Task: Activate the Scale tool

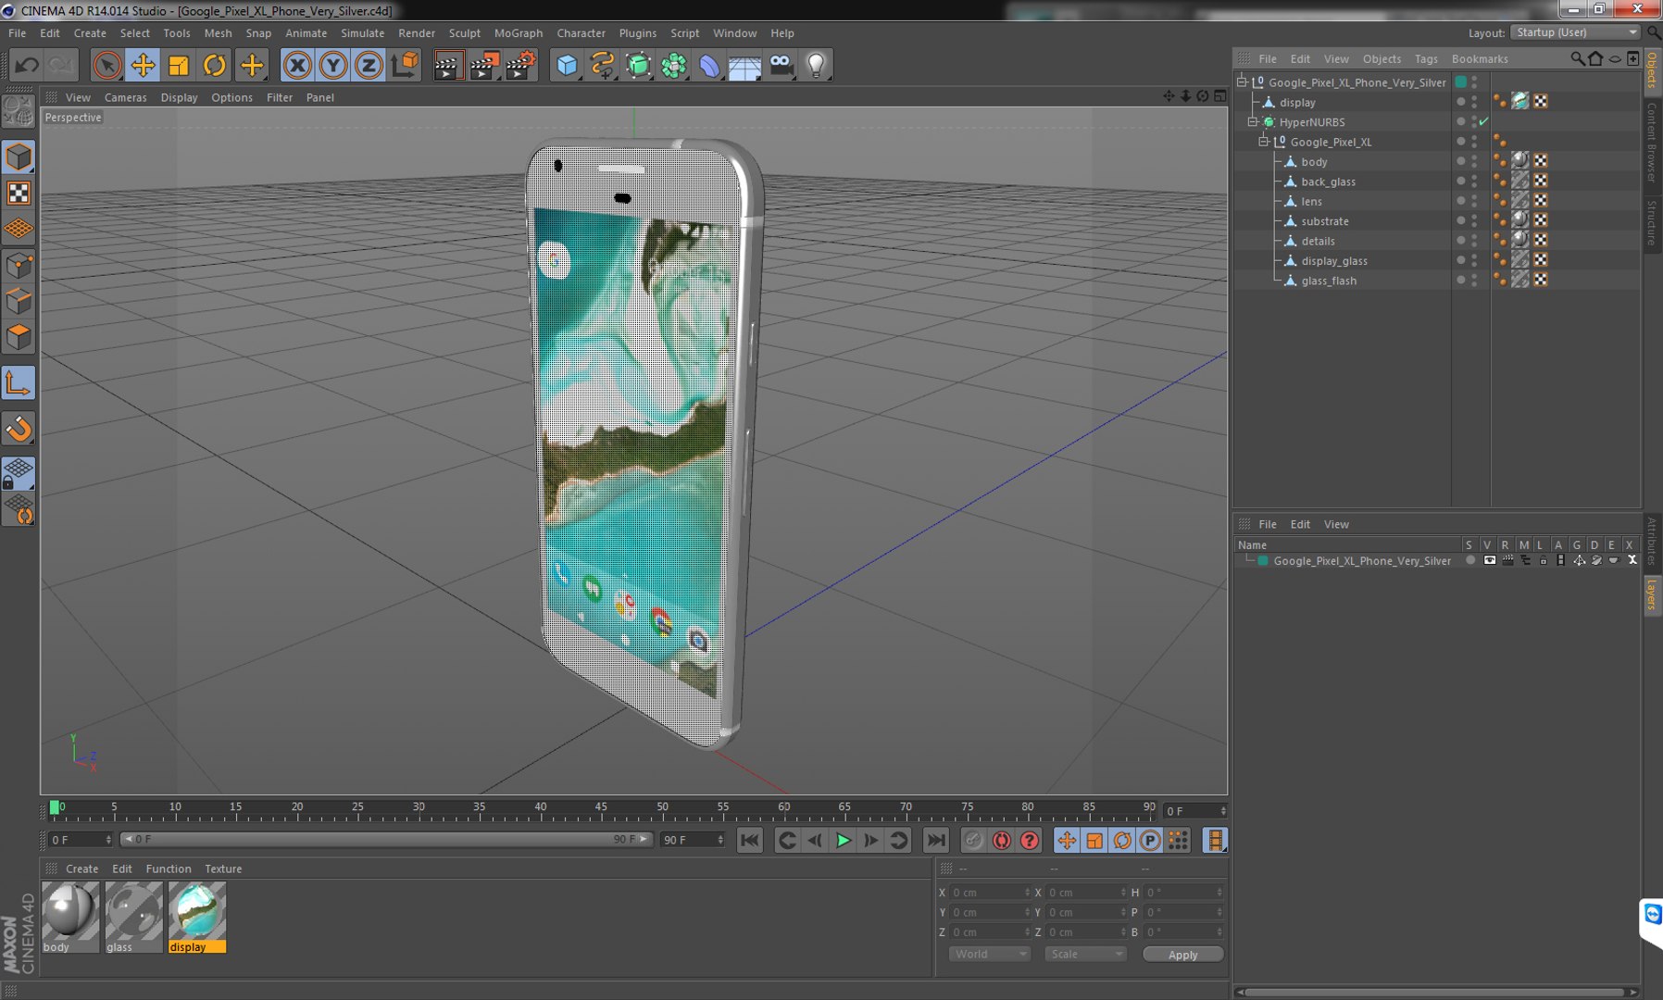Action: (179, 65)
